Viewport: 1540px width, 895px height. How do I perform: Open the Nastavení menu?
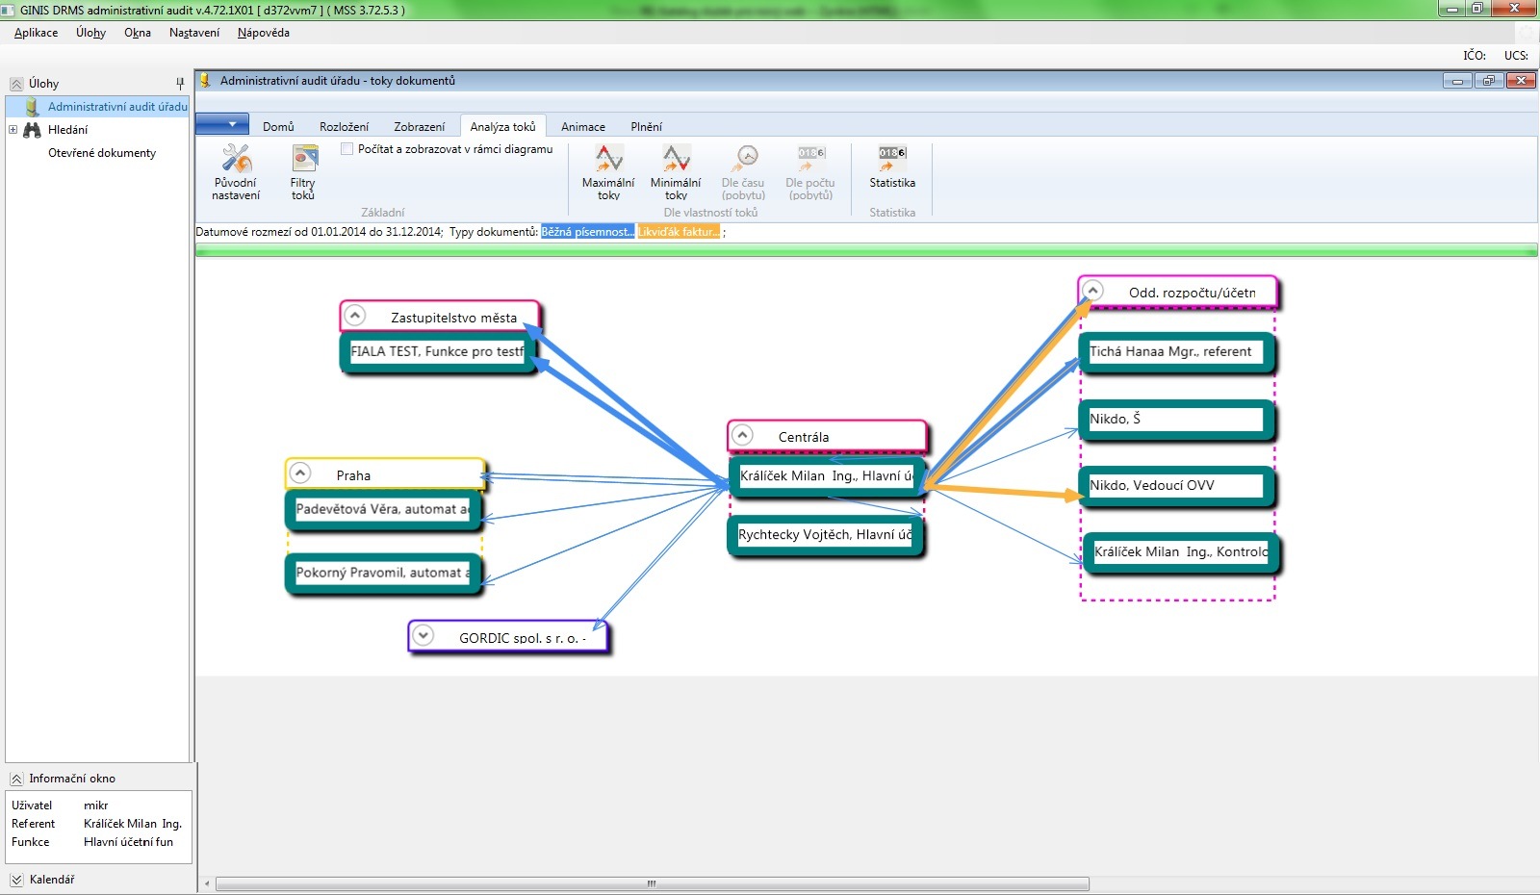tap(194, 33)
